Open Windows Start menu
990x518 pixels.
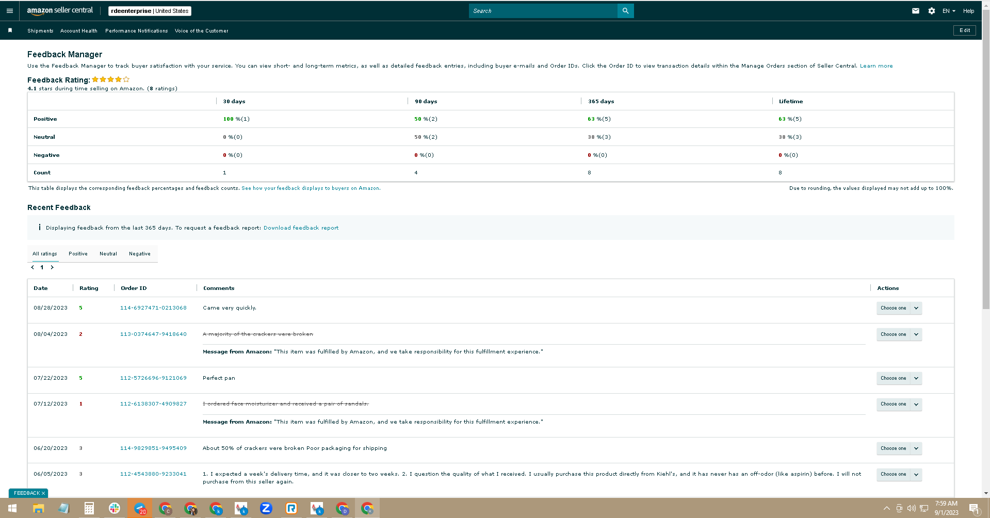[x=12, y=509]
